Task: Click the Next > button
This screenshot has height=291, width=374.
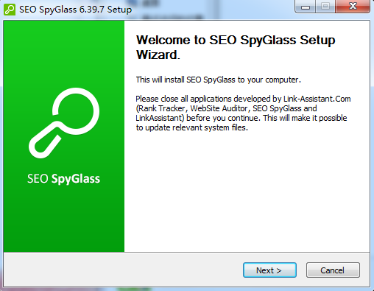Action: coord(269,270)
